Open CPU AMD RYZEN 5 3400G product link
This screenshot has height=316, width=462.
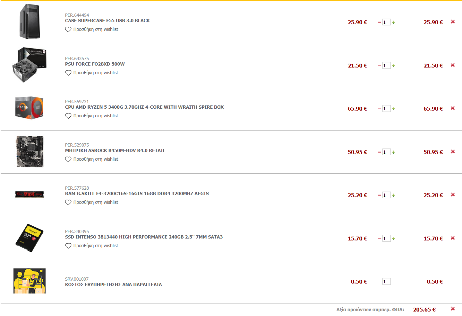(144, 107)
